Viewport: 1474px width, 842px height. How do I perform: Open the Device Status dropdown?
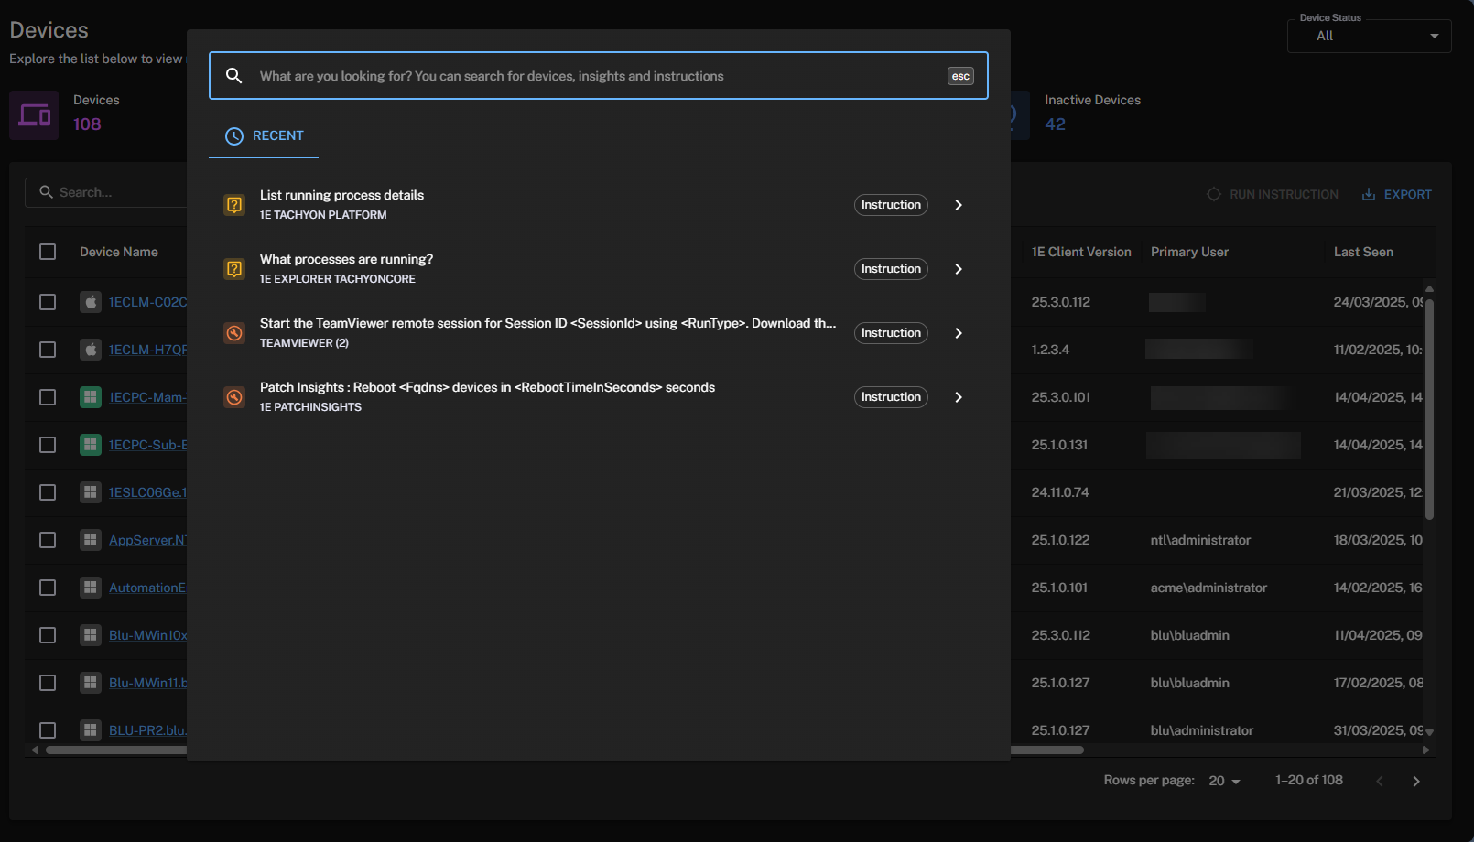tap(1369, 37)
